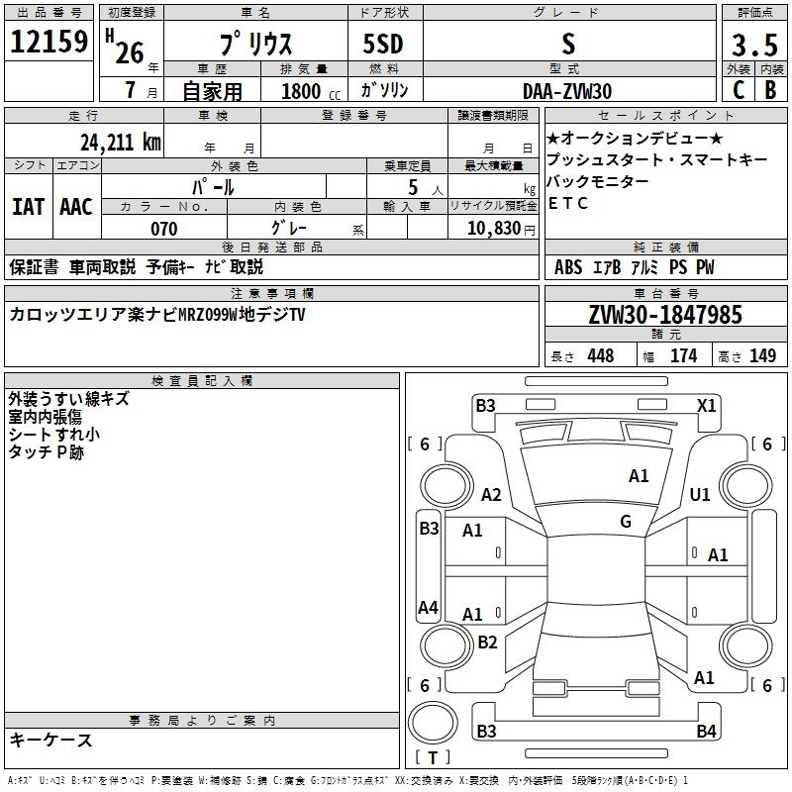The width and height of the screenshot is (792, 792).
Task: Click the spare tire circle above [T]
Action: tap(433, 723)
